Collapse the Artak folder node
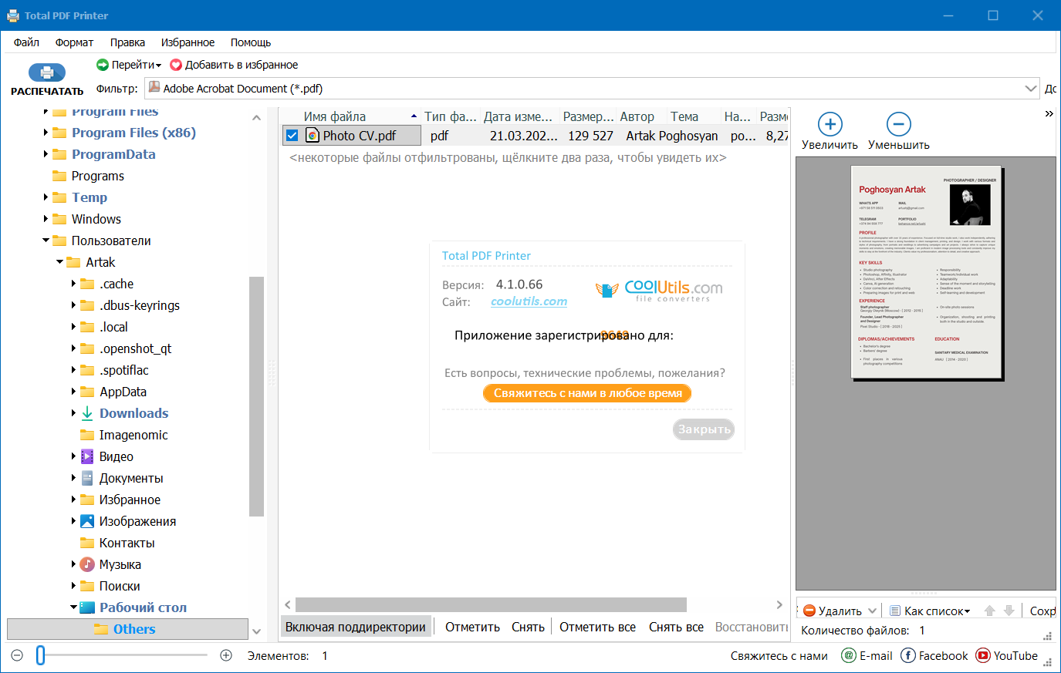Image resolution: width=1061 pixels, height=673 pixels. [59, 262]
